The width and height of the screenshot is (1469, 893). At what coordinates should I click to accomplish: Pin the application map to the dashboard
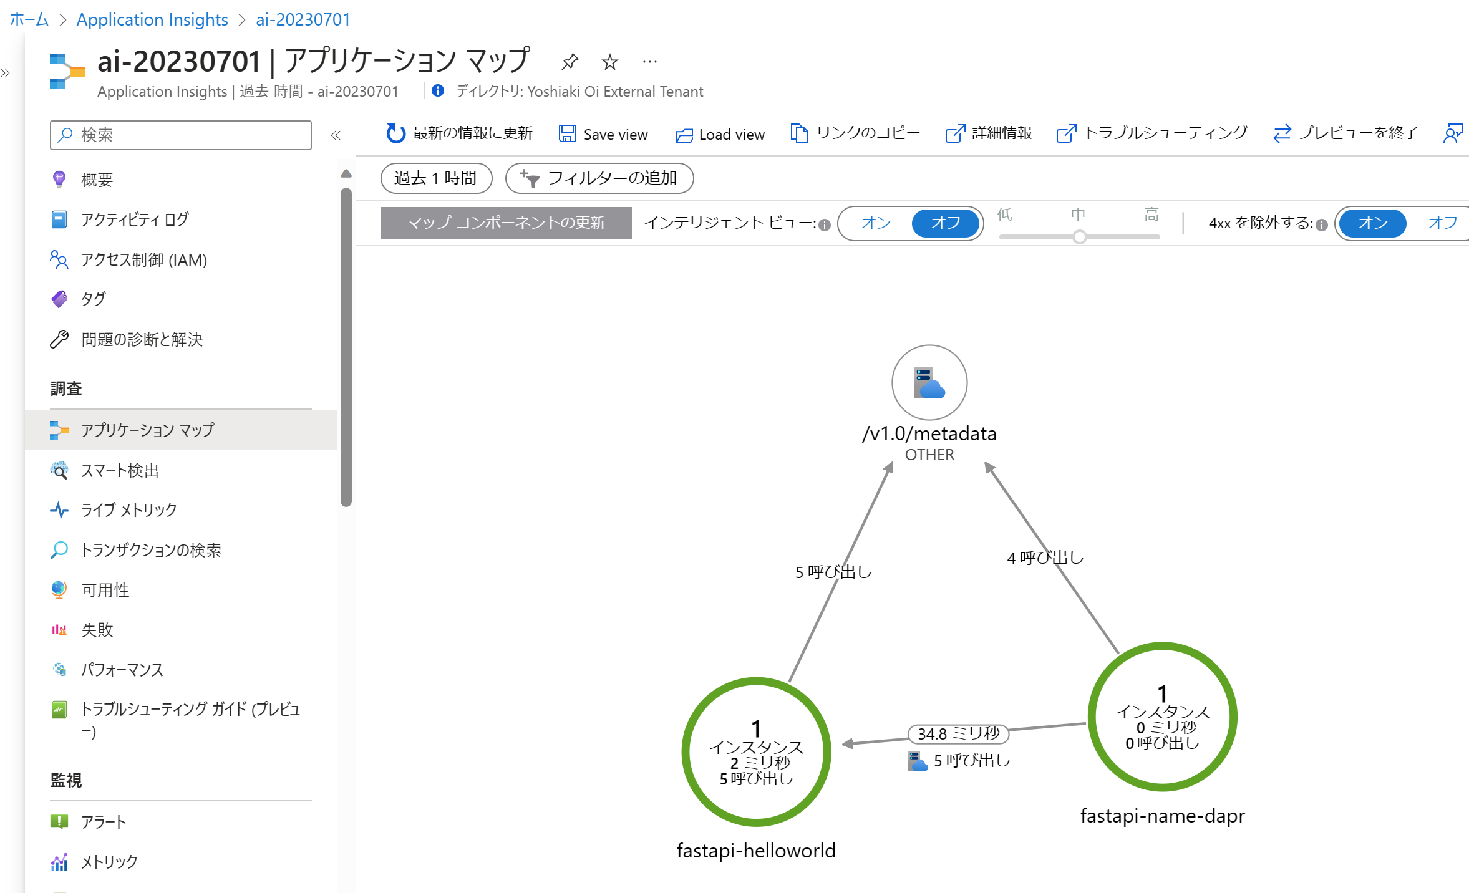(570, 62)
